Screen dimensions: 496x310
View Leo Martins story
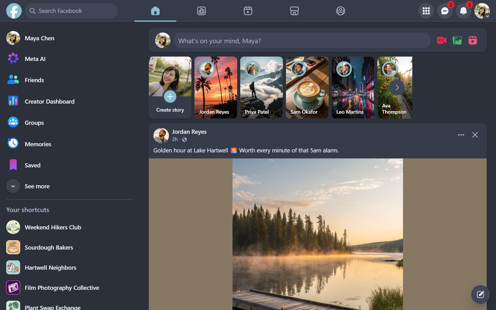tap(353, 87)
